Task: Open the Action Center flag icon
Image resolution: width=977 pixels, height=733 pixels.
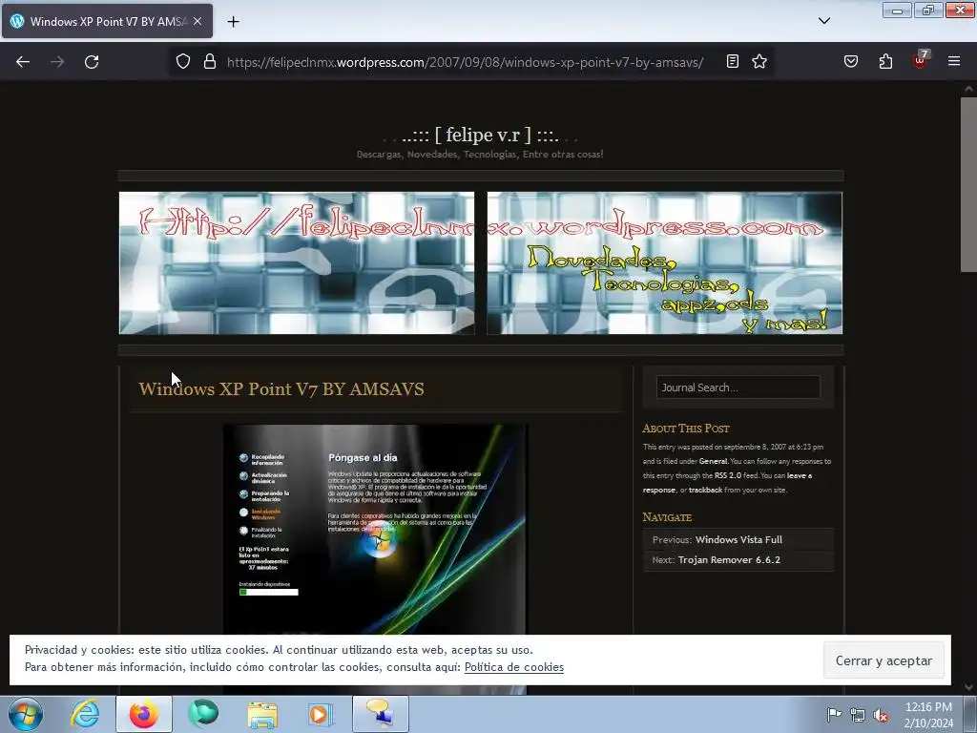Action: 834,714
